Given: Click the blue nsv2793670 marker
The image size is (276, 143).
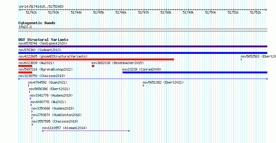Looking at the screenshot, I should (x=32, y=118).
